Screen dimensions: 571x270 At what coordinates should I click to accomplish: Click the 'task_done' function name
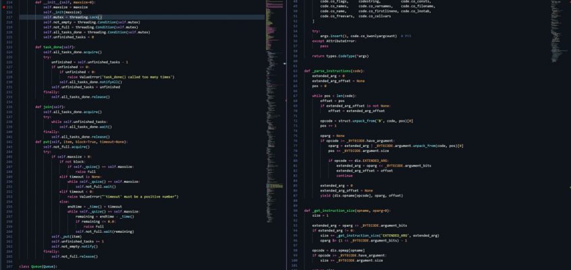point(53,47)
